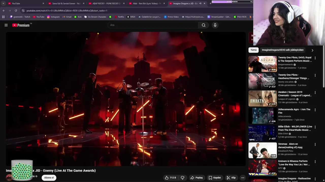Open IARecomenda I Am The Fire thumbnail

click(x=263, y=116)
